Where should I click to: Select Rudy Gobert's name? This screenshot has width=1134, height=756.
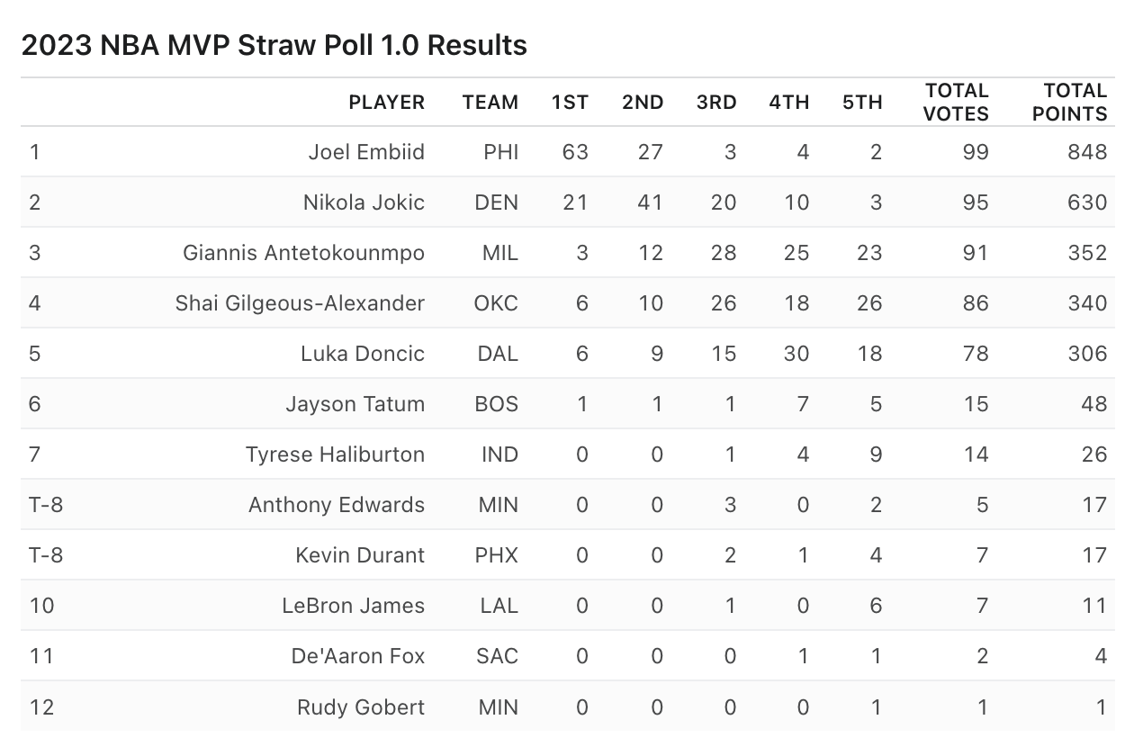click(361, 706)
